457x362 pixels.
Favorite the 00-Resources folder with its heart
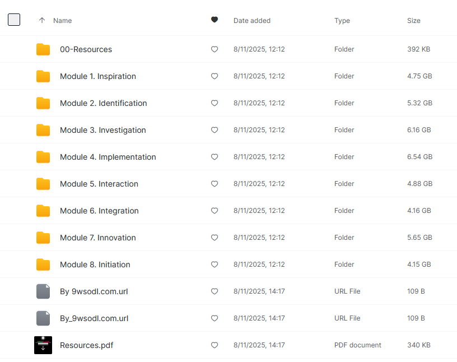pyautogui.click(x=214, y=49)
